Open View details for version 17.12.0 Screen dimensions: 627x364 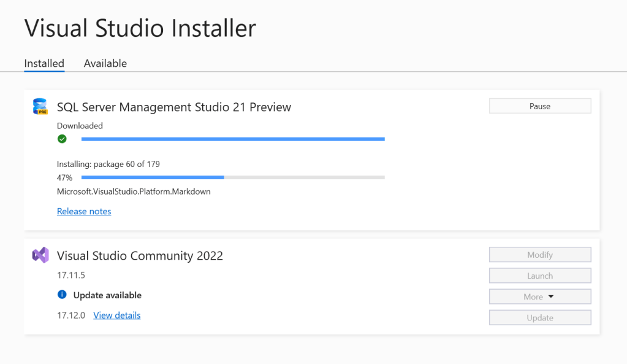click(x=117, y=316)
